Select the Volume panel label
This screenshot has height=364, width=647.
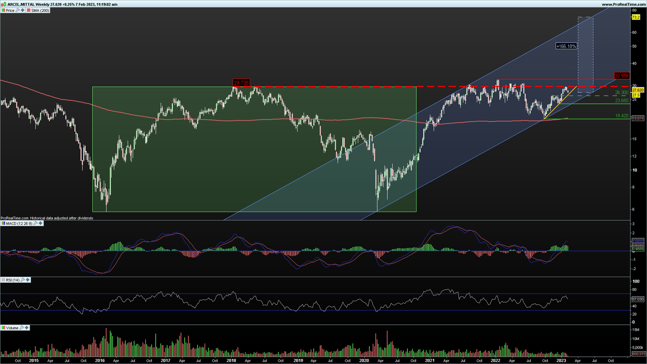click(x=12, y=328)
